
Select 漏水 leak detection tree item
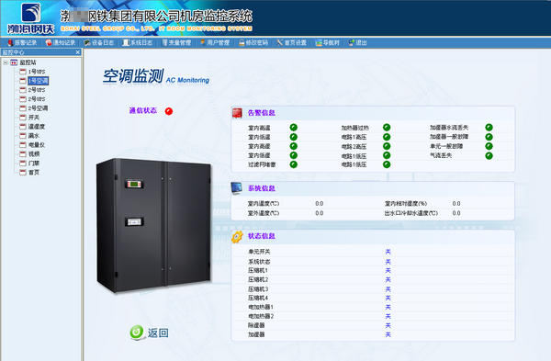34,136
